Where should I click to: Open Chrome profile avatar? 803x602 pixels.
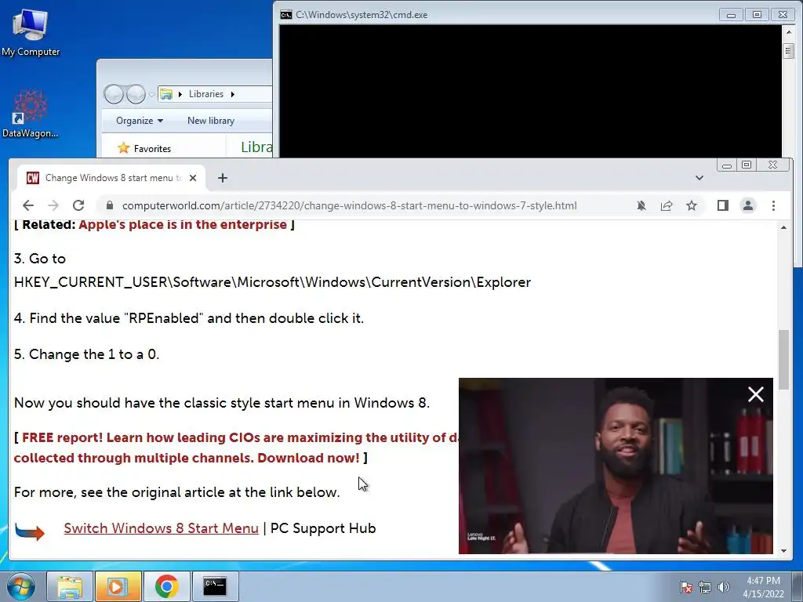coord(747,206)
